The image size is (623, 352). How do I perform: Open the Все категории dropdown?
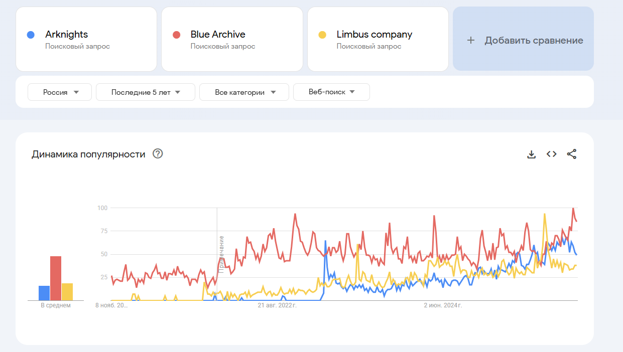(244, 92)
